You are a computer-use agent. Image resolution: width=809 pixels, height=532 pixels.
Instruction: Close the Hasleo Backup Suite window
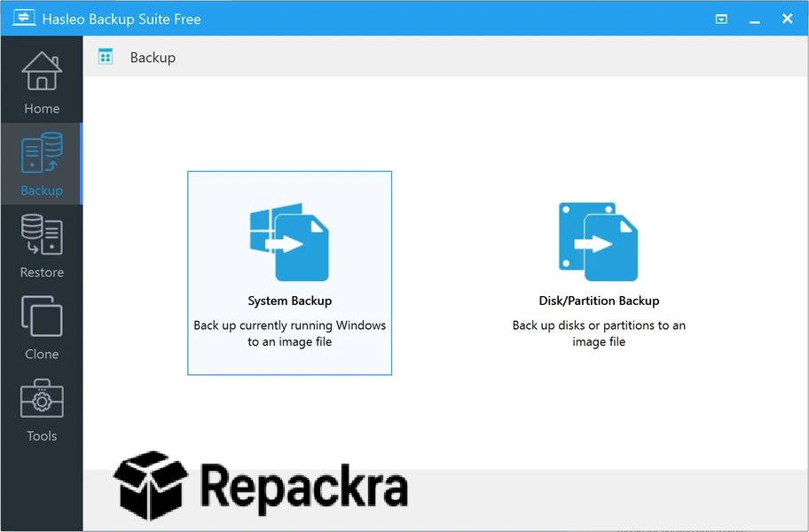click(788, 19)
